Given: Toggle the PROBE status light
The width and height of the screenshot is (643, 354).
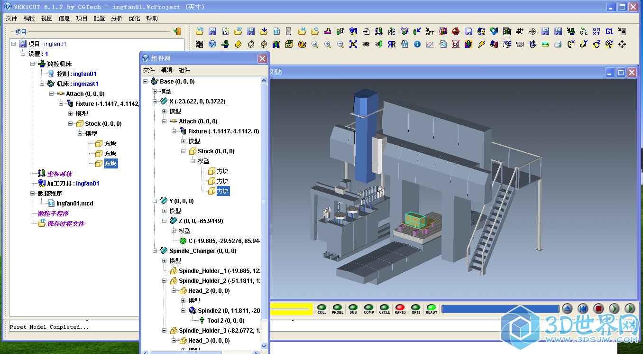Looking at the screenshot, I should coord(338,309).
